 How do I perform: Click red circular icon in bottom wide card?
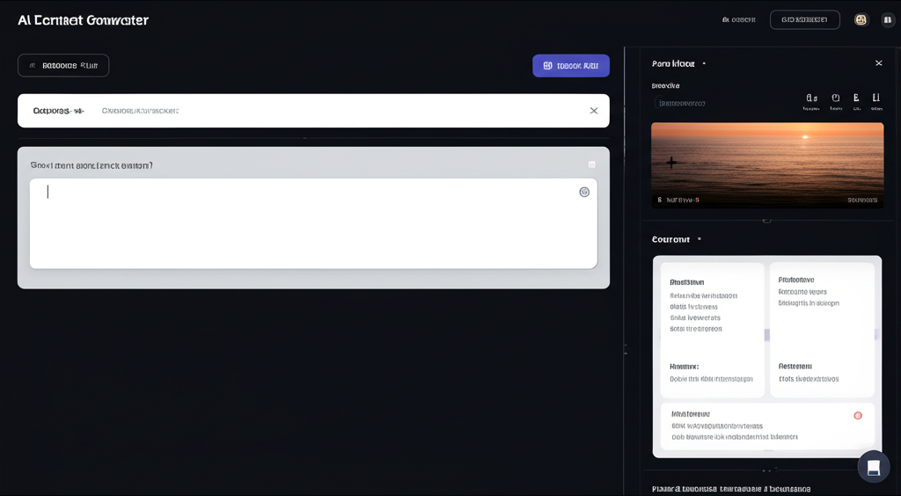tap(858, 415)
